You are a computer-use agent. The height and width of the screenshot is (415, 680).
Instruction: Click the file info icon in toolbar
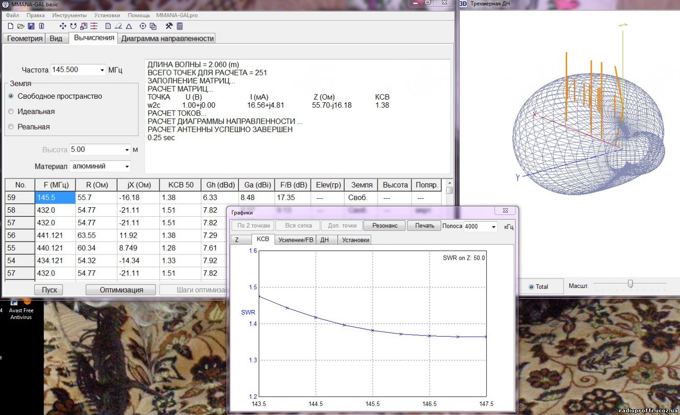point(42,26)
